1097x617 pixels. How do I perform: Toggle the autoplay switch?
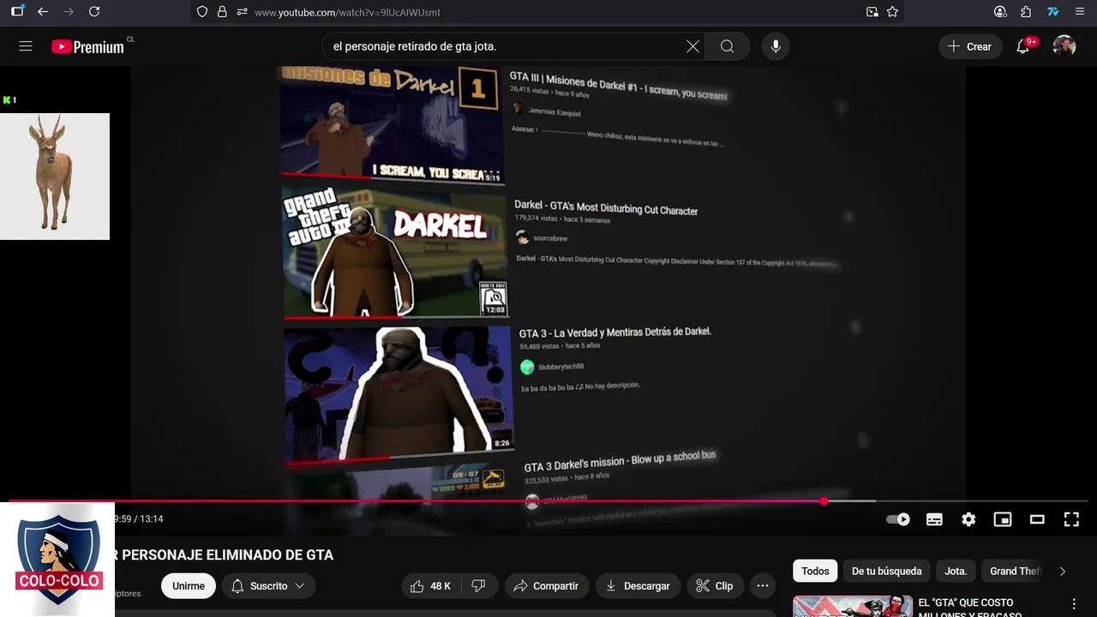click(x=898, y=519)
